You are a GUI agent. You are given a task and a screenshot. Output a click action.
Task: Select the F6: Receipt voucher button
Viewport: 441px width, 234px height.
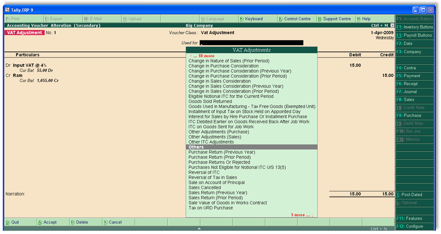click(415, 84)
